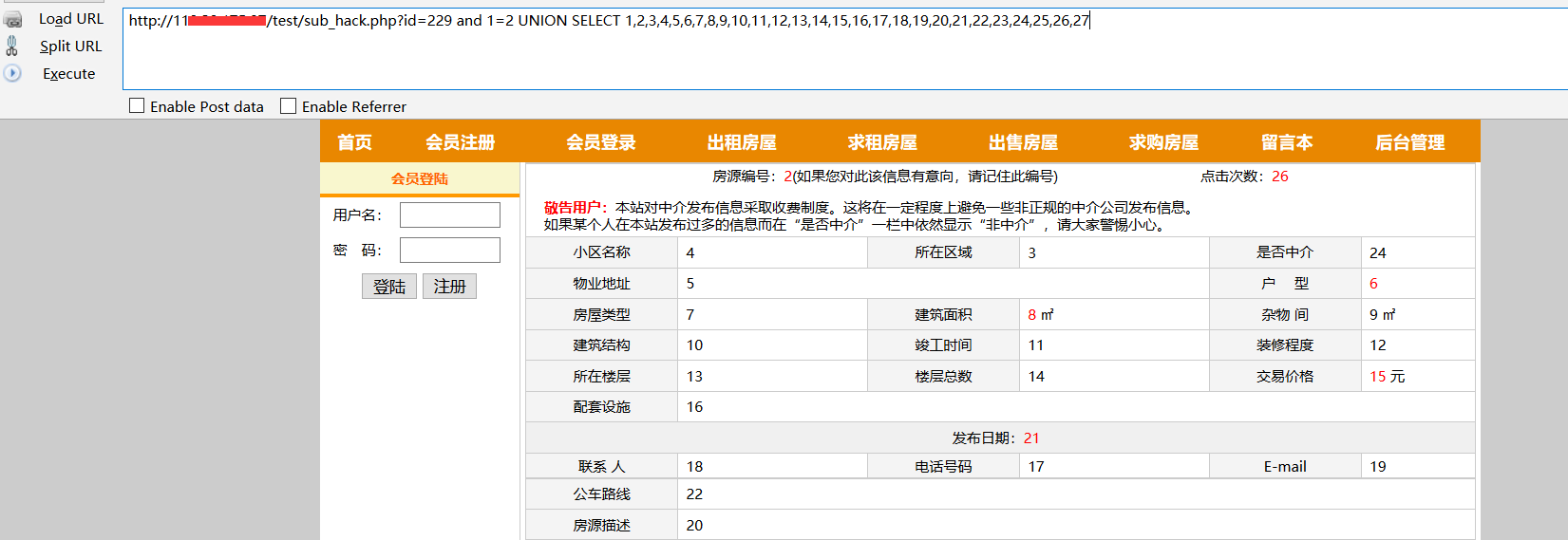Enable Referrer checkbox
Viewport: 1568px width, 540px height.
coord(288,106)
